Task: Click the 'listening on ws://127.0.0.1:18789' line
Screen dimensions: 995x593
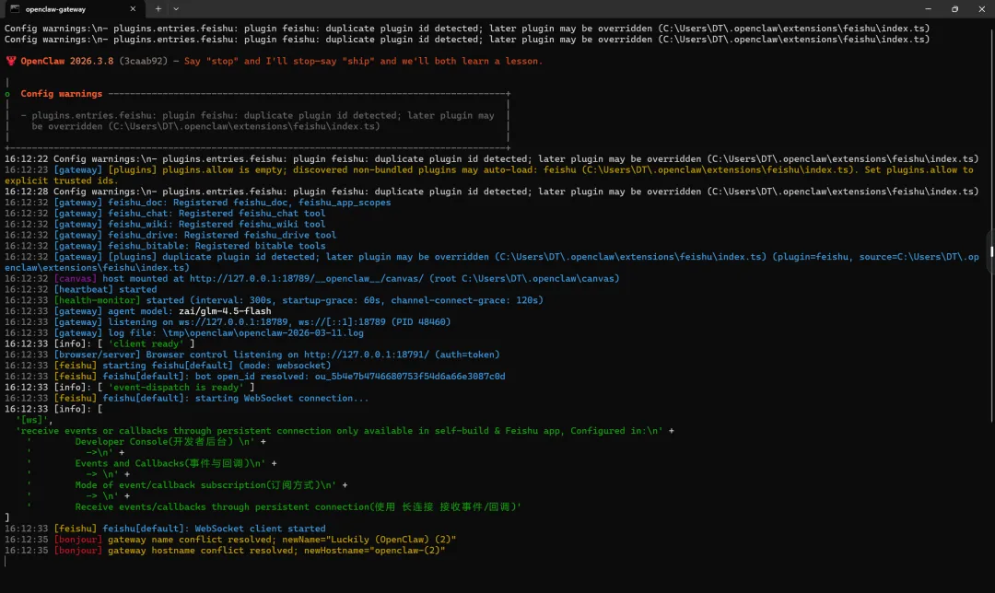Action: 228,322
